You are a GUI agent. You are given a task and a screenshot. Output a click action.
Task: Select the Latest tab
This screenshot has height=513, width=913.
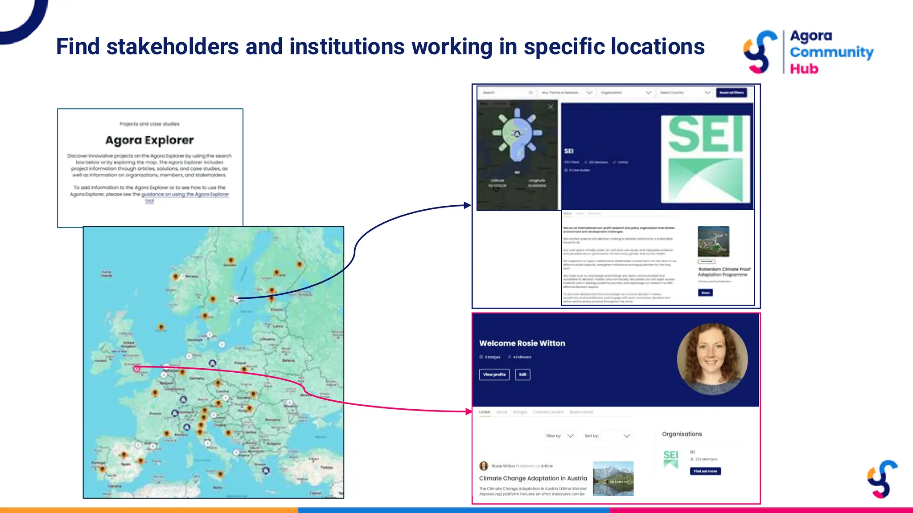[485, 412]
